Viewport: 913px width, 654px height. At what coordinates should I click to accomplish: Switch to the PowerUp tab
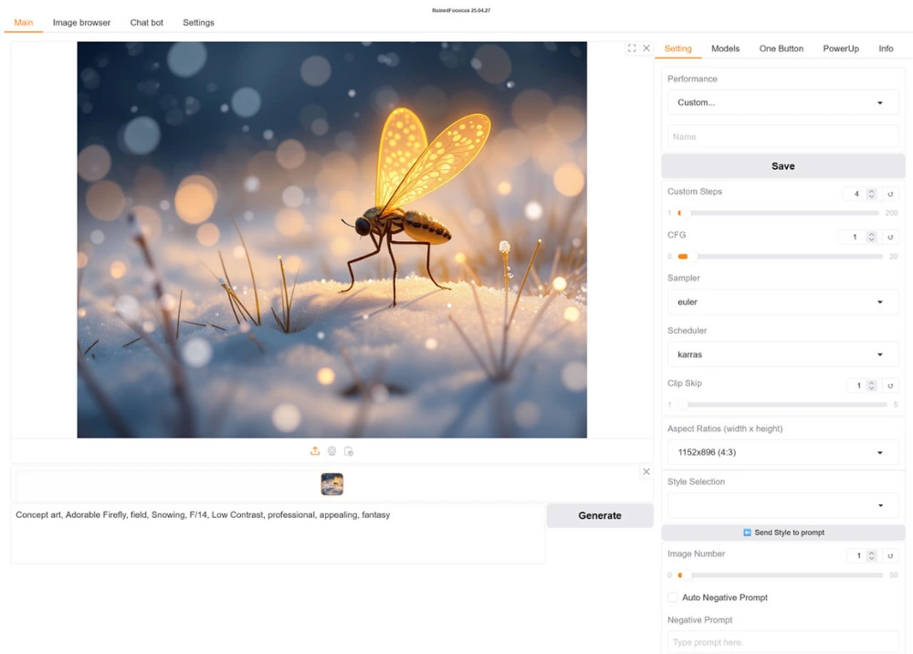coord(841,49)
